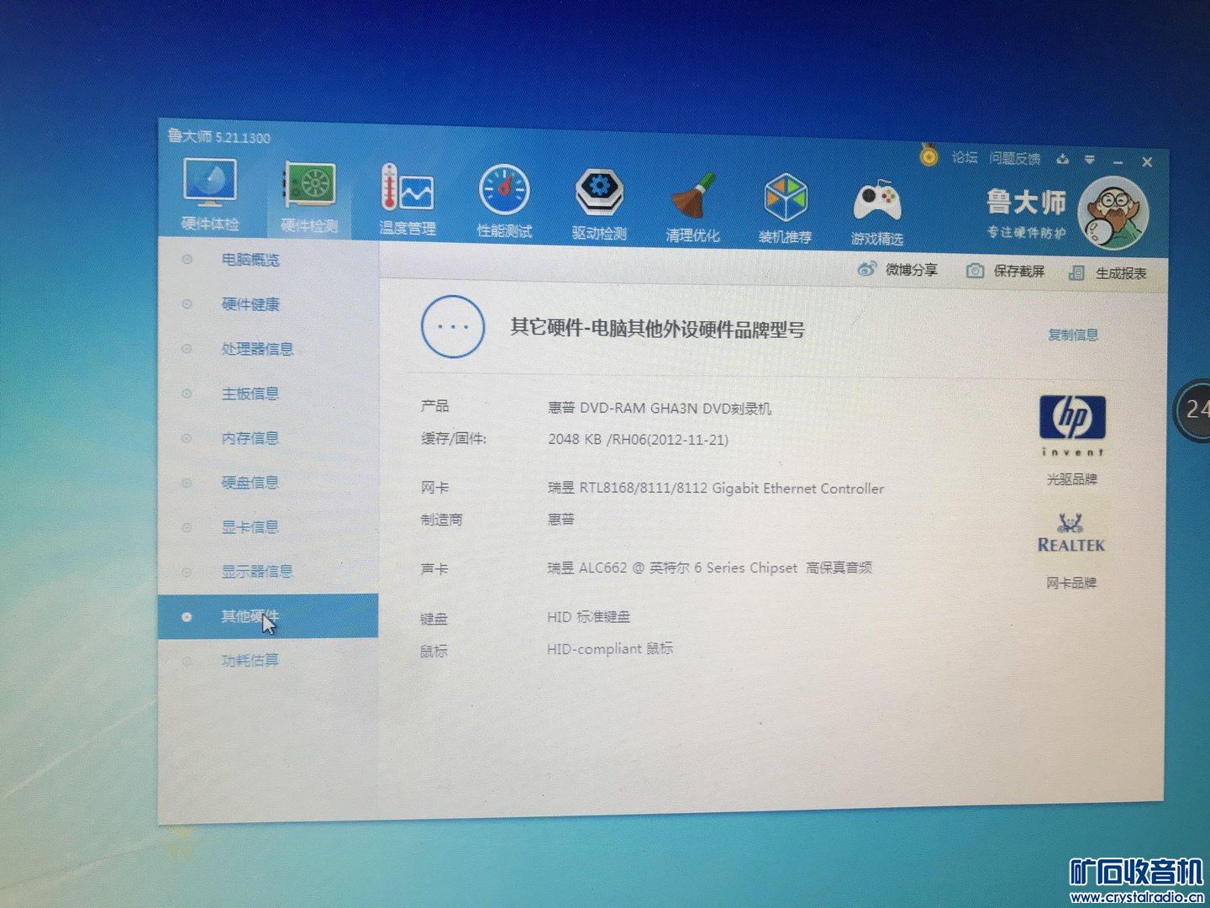Click the 光驱品牌 caption under HP logo
Image resolution: width=1210 pixels, height=908 pixels.
click(1072, 479)
